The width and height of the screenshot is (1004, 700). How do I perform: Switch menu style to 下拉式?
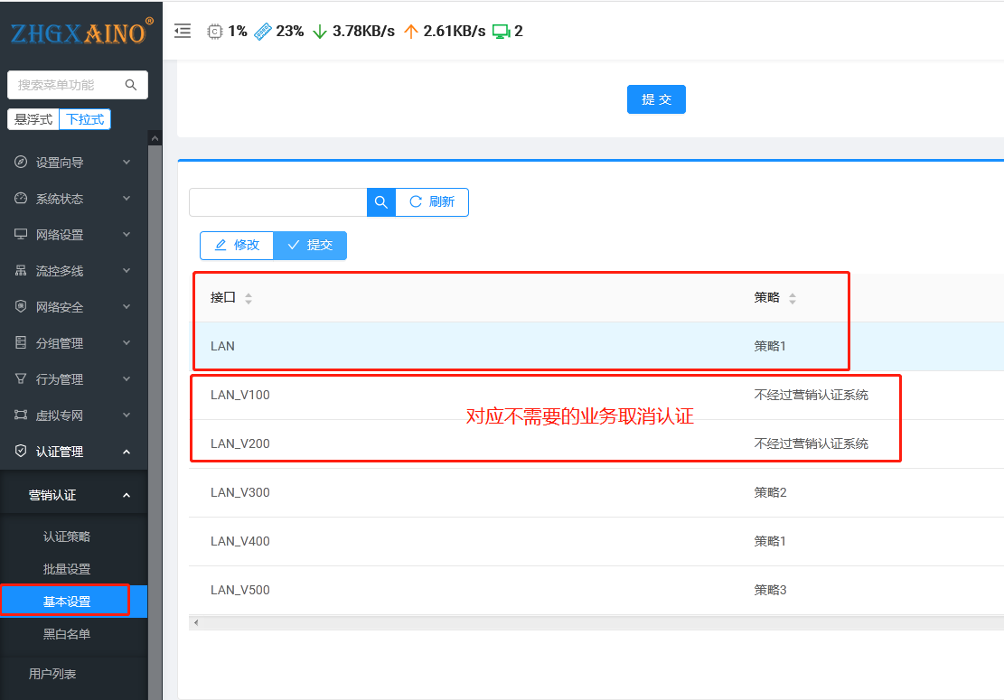click(85, 119)
